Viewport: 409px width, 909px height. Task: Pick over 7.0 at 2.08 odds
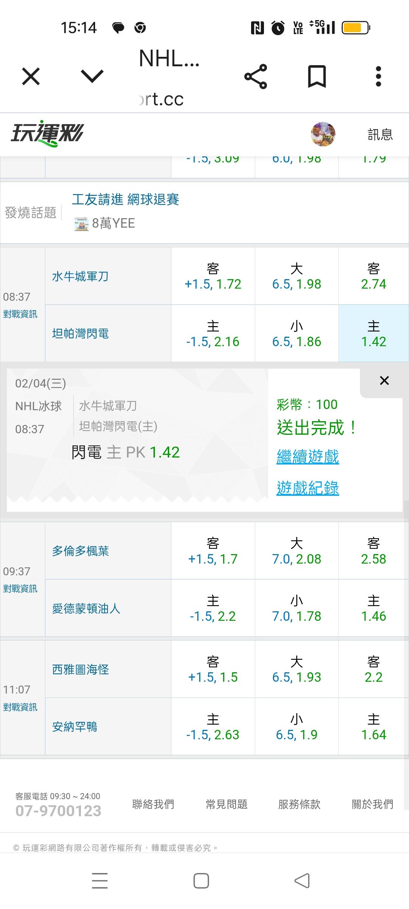(297, 551)
